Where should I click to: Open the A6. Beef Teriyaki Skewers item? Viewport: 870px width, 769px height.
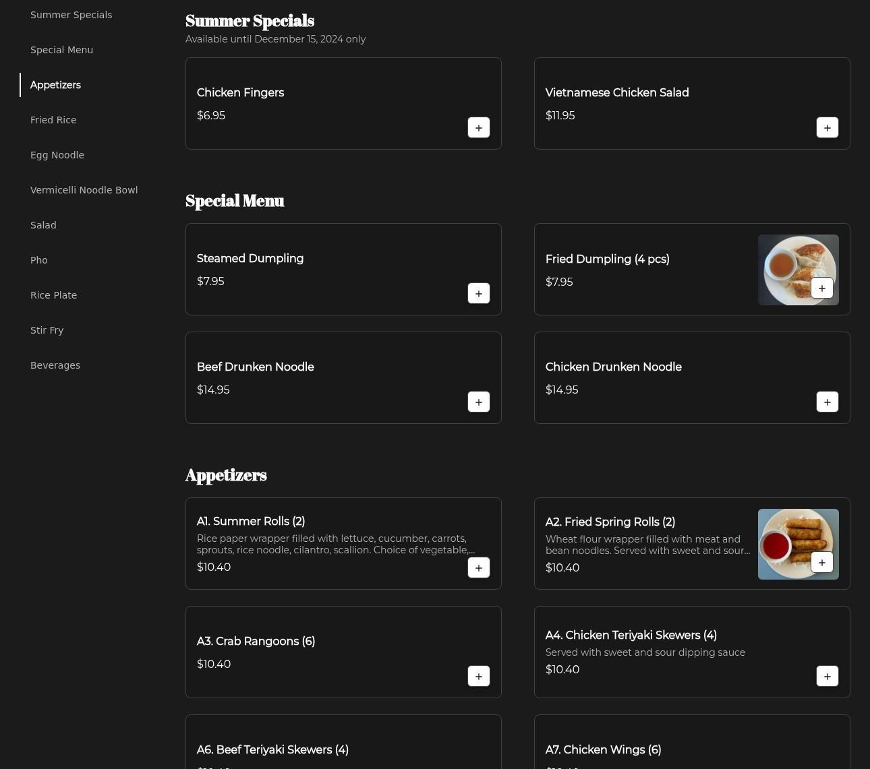pos(272,749)
